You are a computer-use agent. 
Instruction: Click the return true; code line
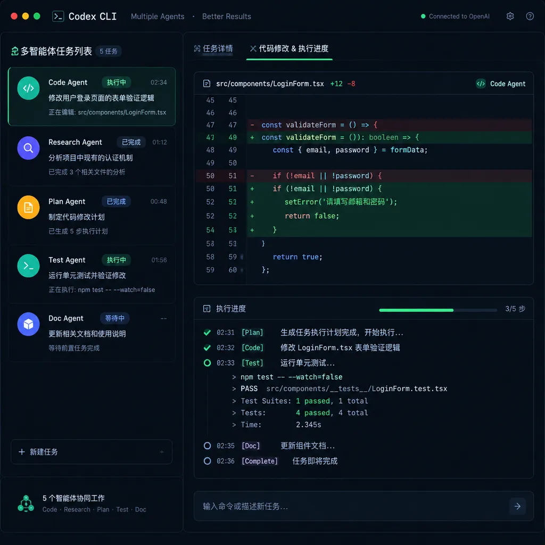coord(298,257)
